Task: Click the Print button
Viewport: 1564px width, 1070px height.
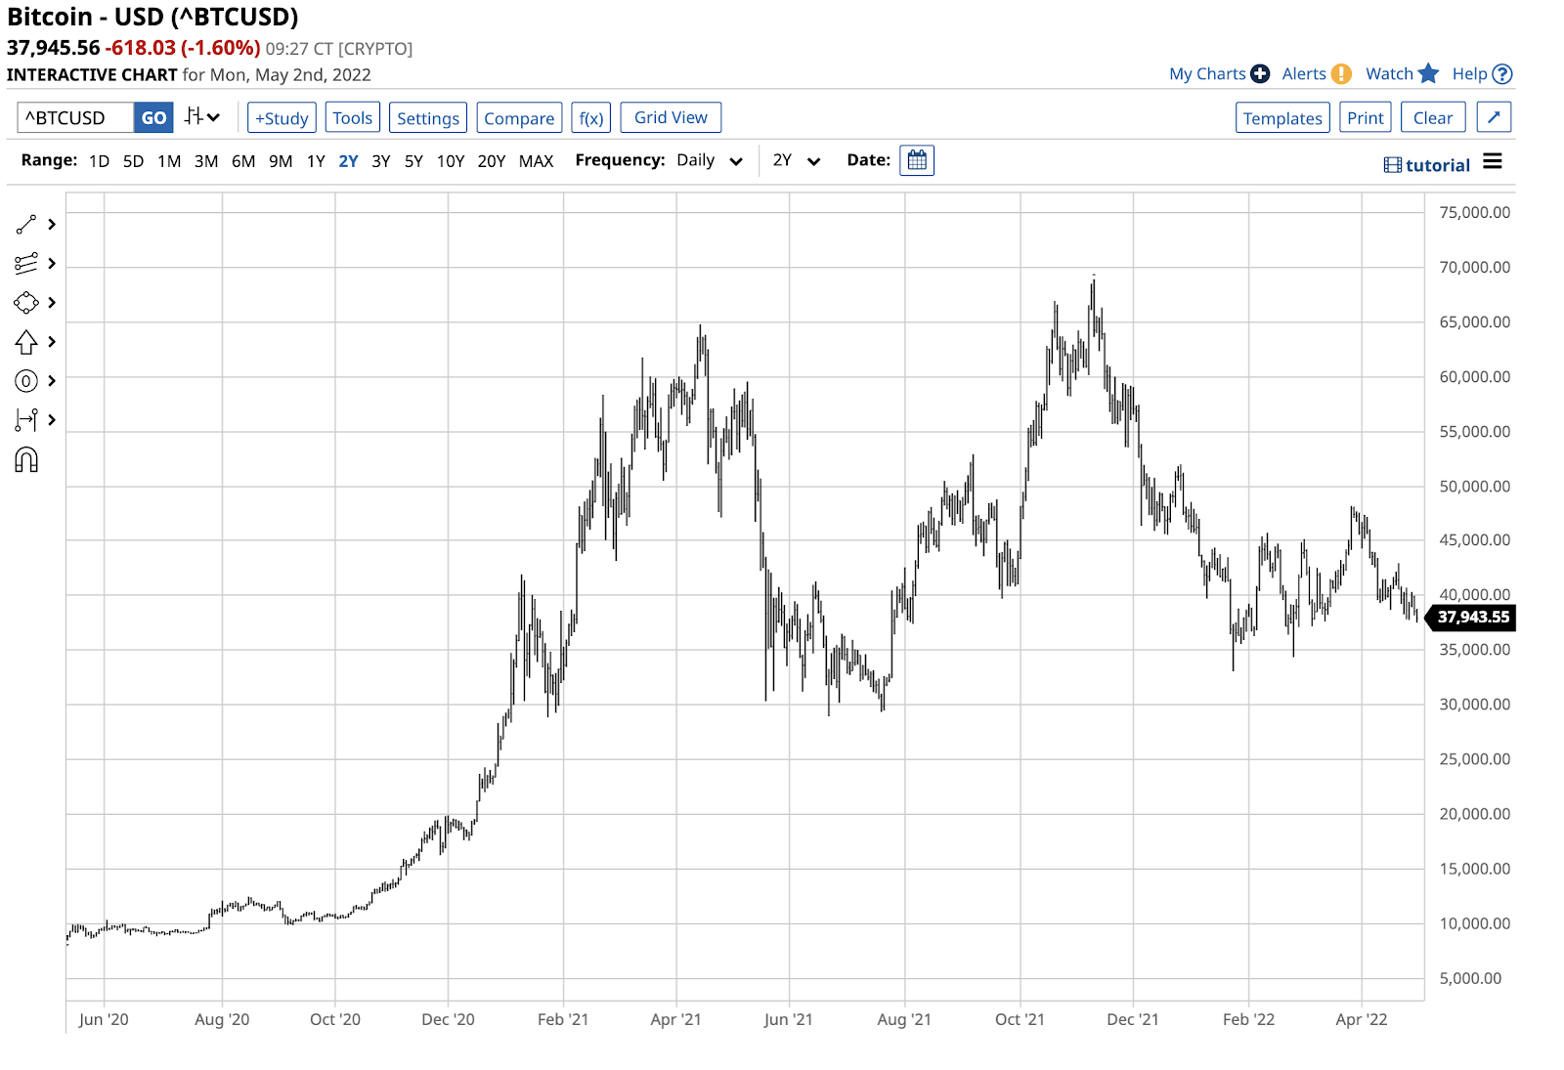Action: point(1365,117)
